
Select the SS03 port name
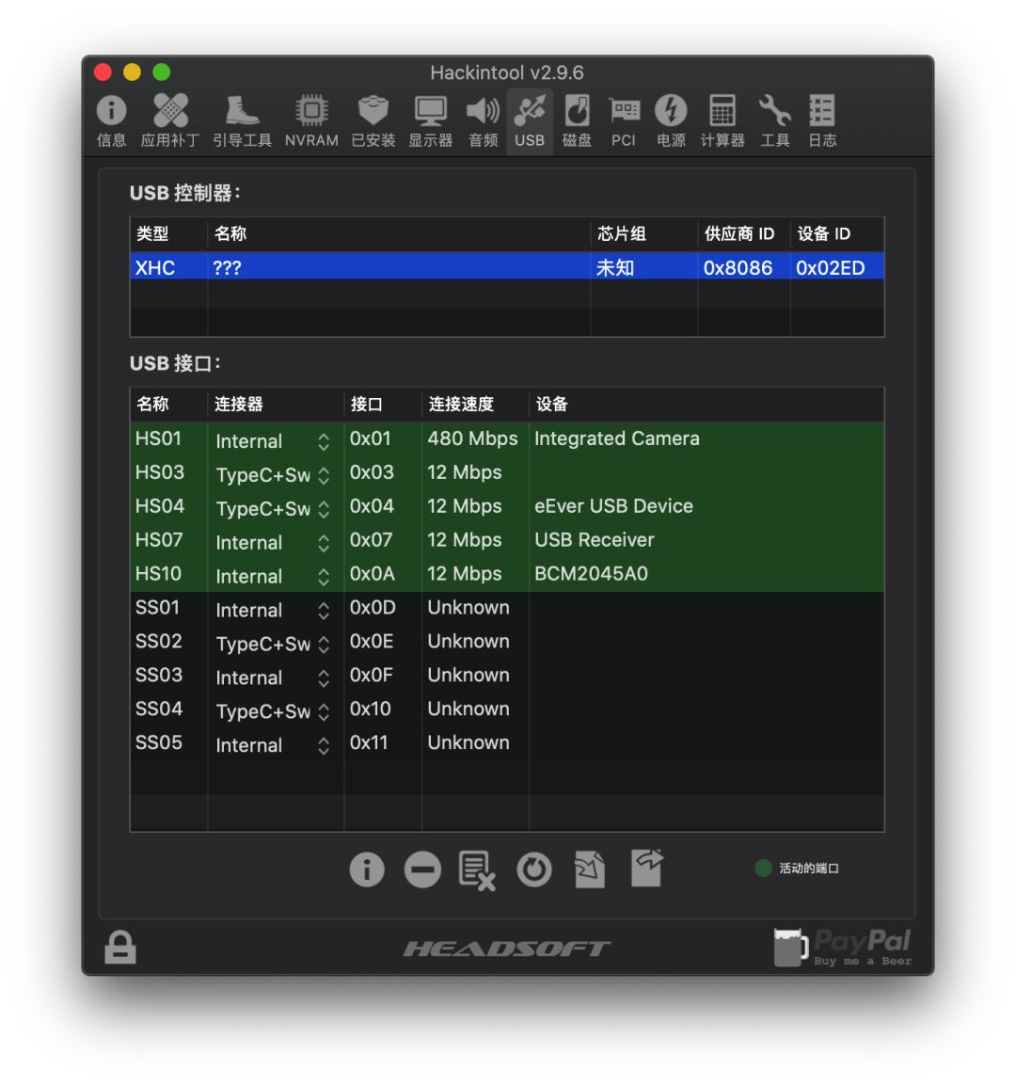159,676
